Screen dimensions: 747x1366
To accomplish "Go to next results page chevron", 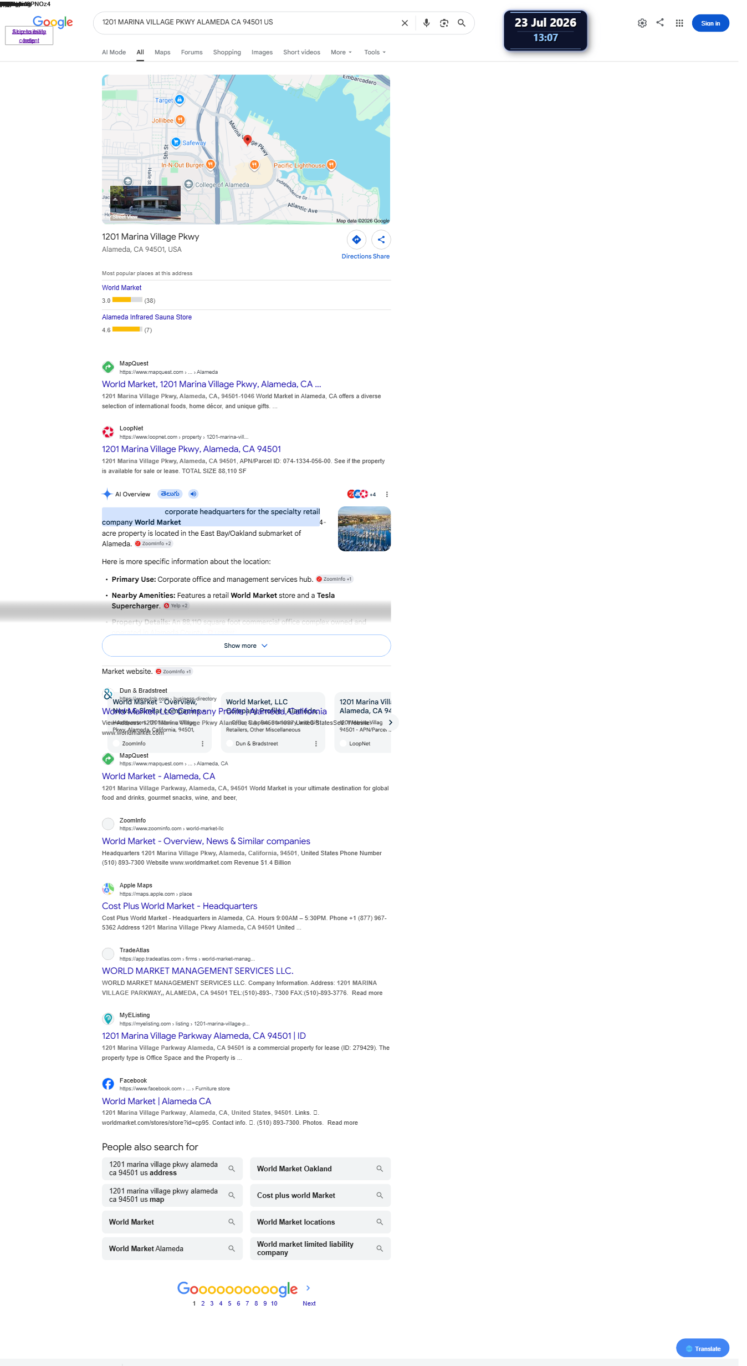I will [308, 1288].
